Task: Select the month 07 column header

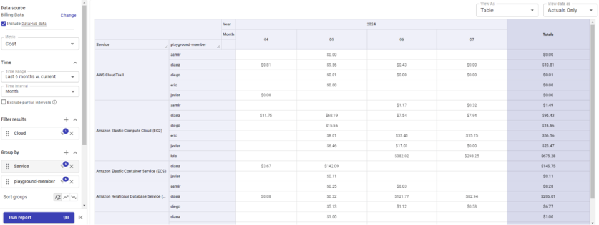Action: click(472, 40)
